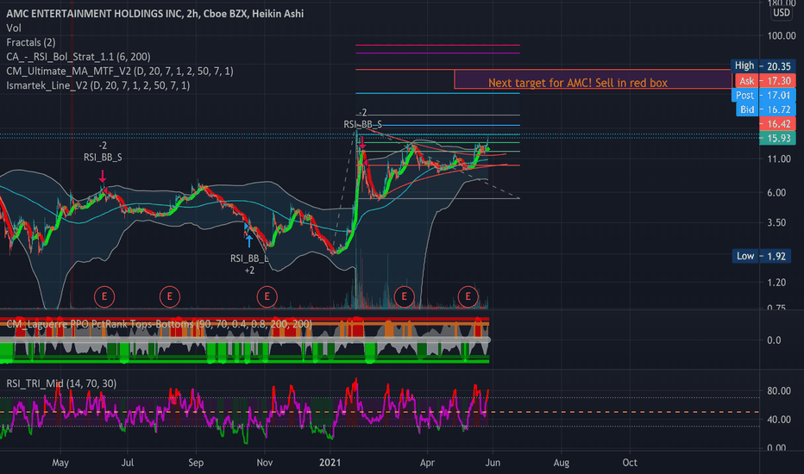Select the Fractals (2) indicator legend
This screenshot has height=474, width=804.
tap(31, 42)
